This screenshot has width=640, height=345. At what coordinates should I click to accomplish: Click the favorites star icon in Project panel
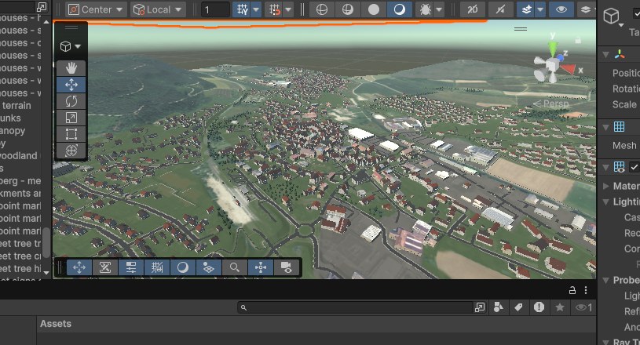coord(560,307)
